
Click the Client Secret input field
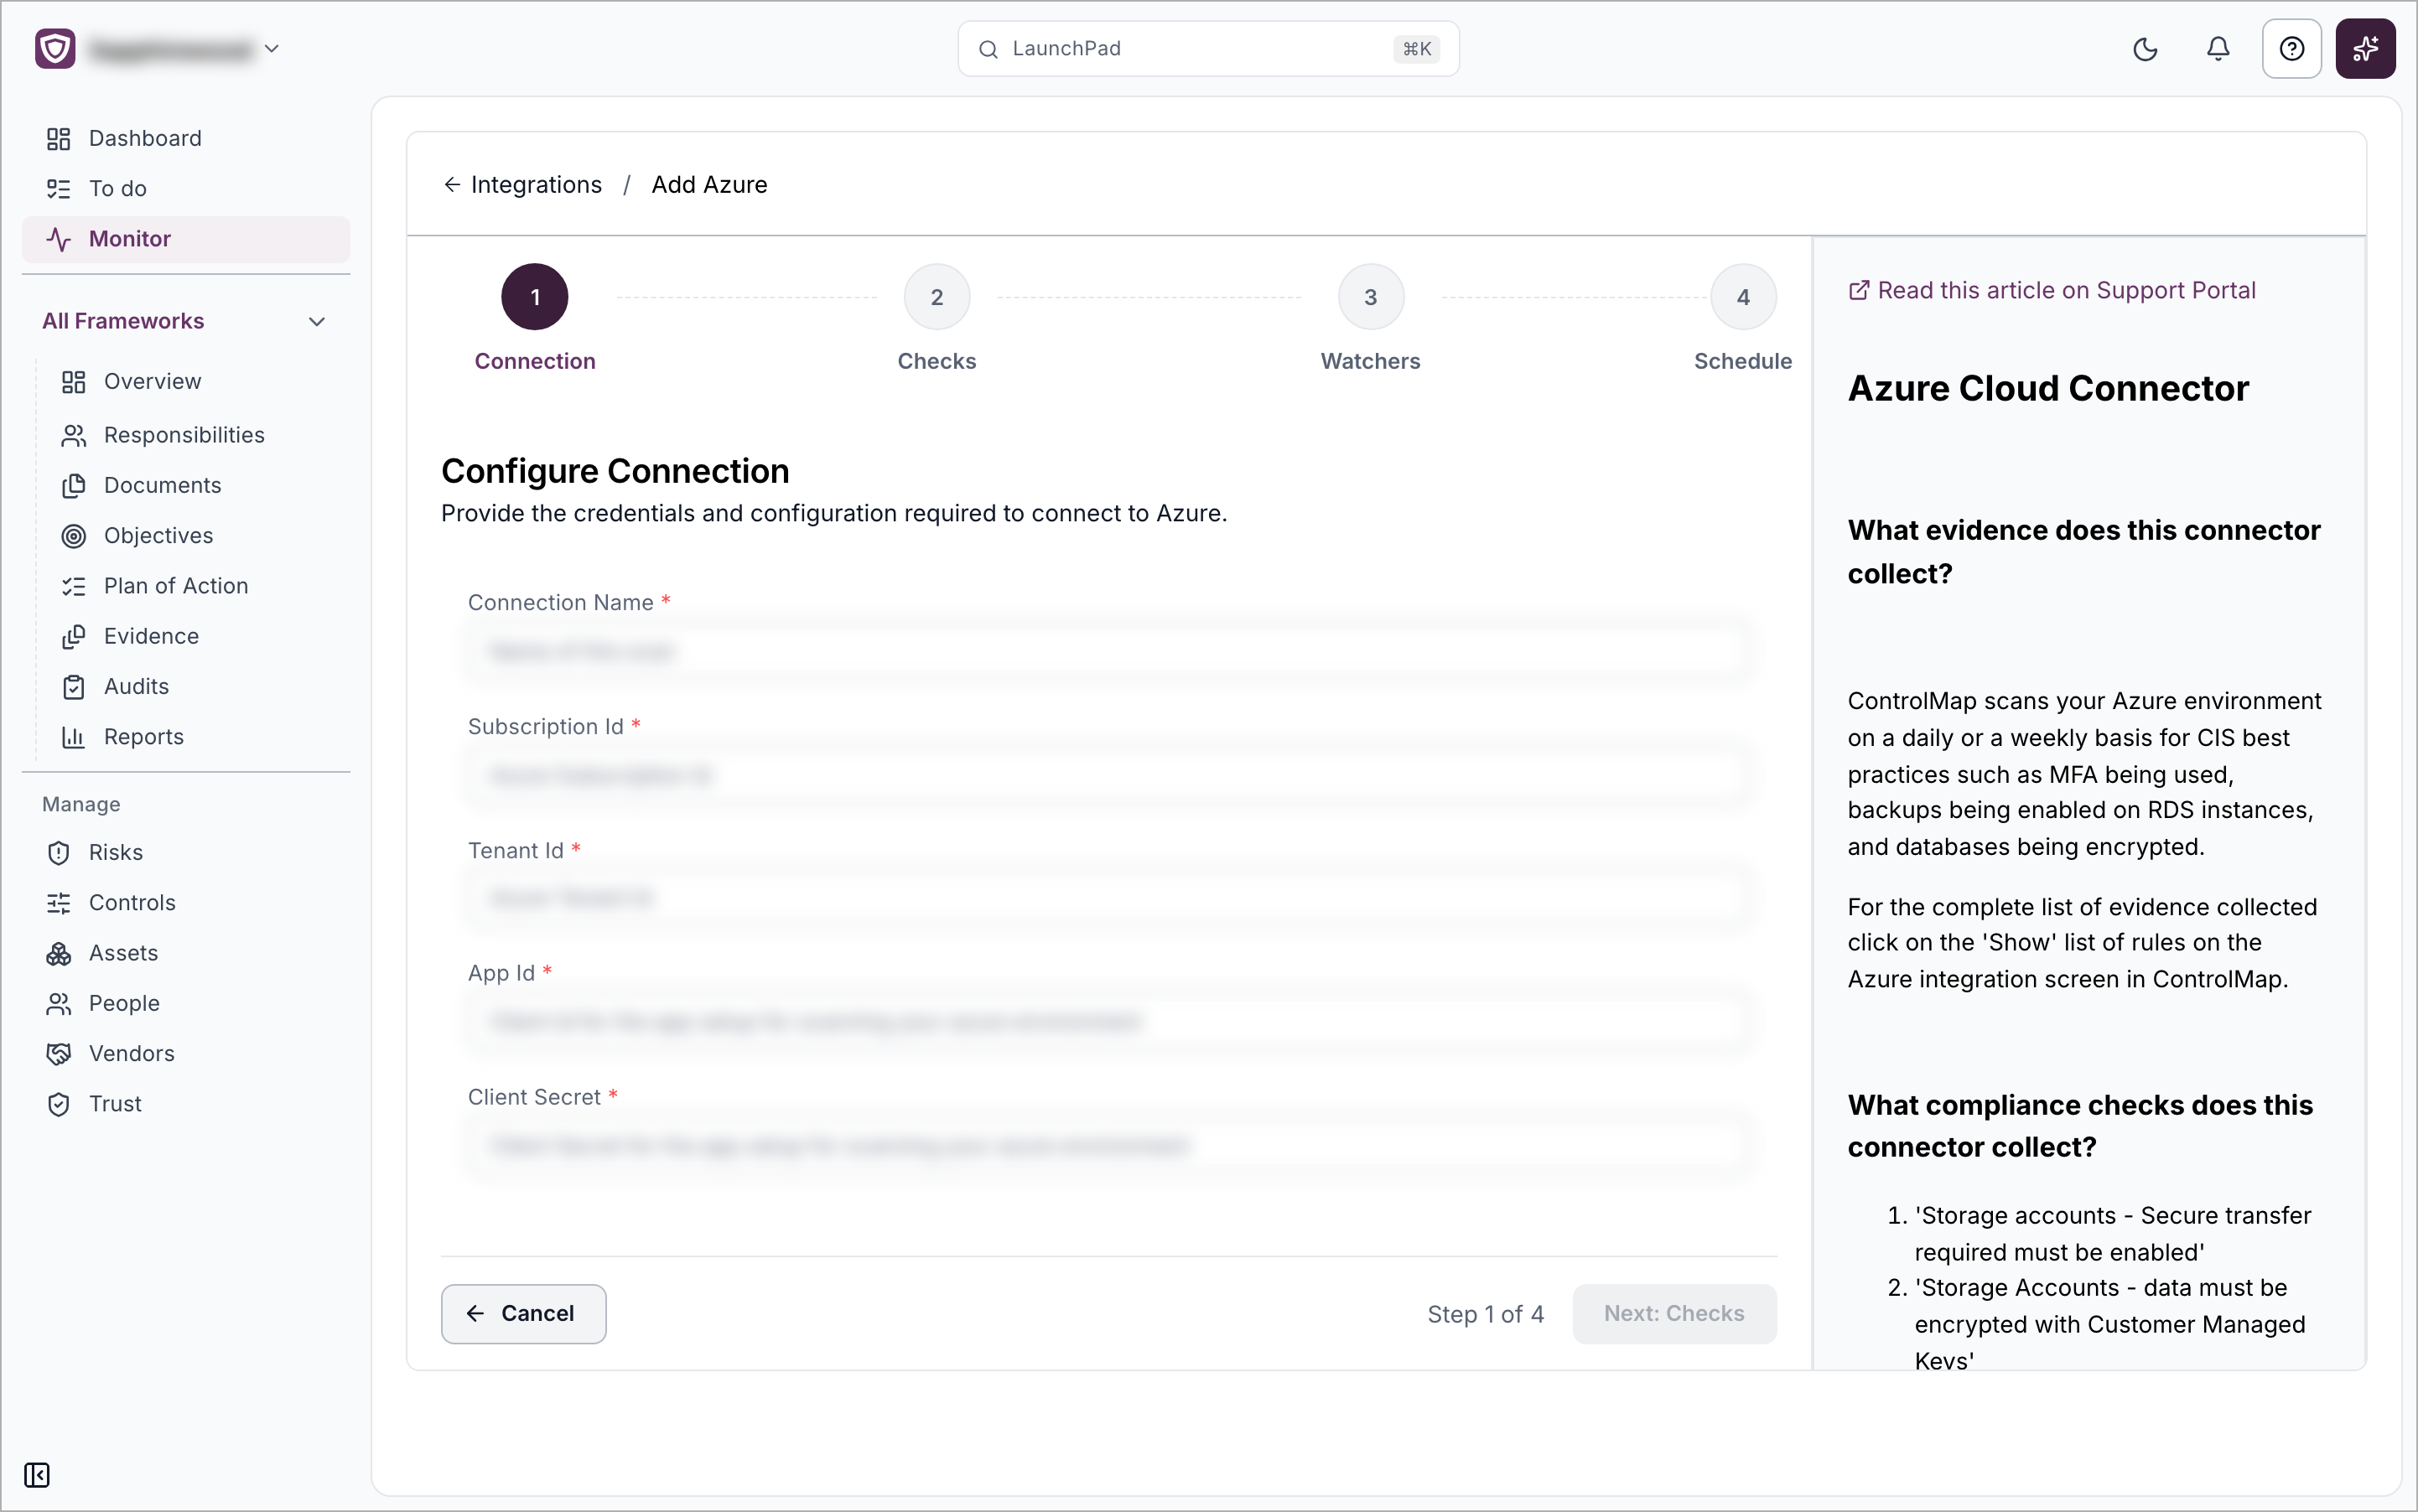click(1108, 1145)
